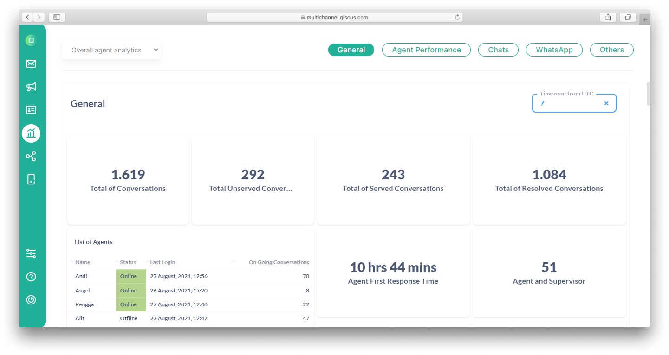669x355 pixels.
Task: Select agent name Angel
Action: click(83, 291)
